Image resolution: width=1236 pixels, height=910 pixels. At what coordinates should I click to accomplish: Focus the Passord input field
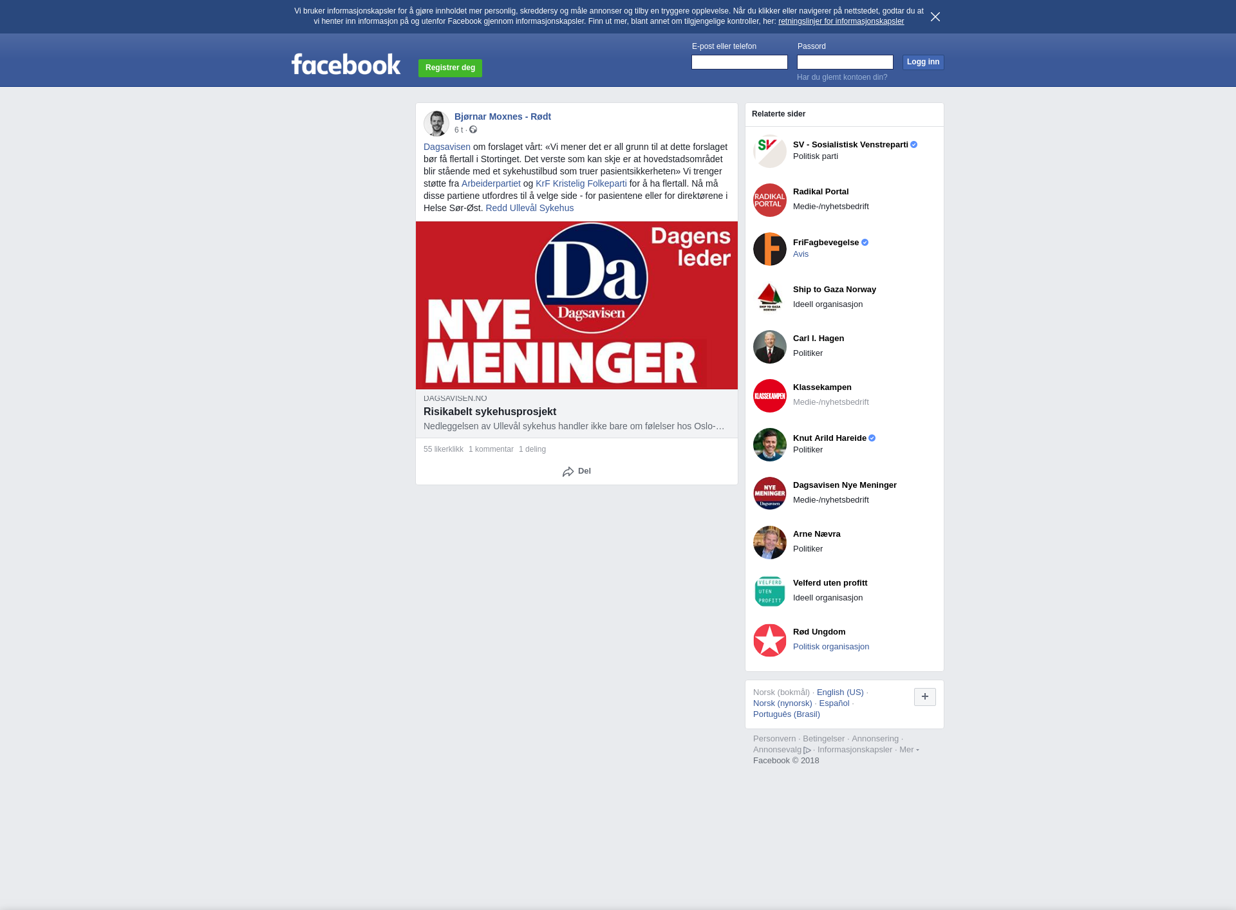(845, 62)
